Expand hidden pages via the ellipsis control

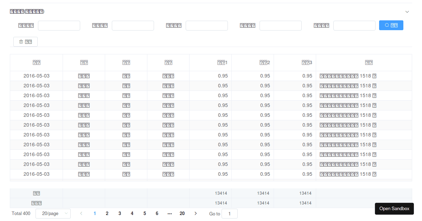[170, 213]
